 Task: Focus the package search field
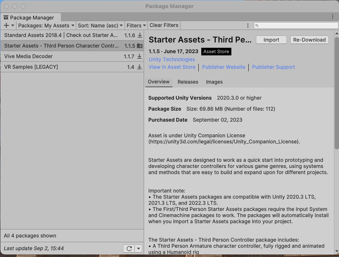pyautogui.click(x=297, y=26)
